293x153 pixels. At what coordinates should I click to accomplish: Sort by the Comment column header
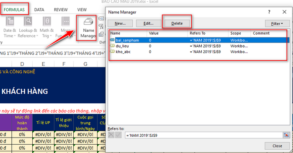point(270,33)
